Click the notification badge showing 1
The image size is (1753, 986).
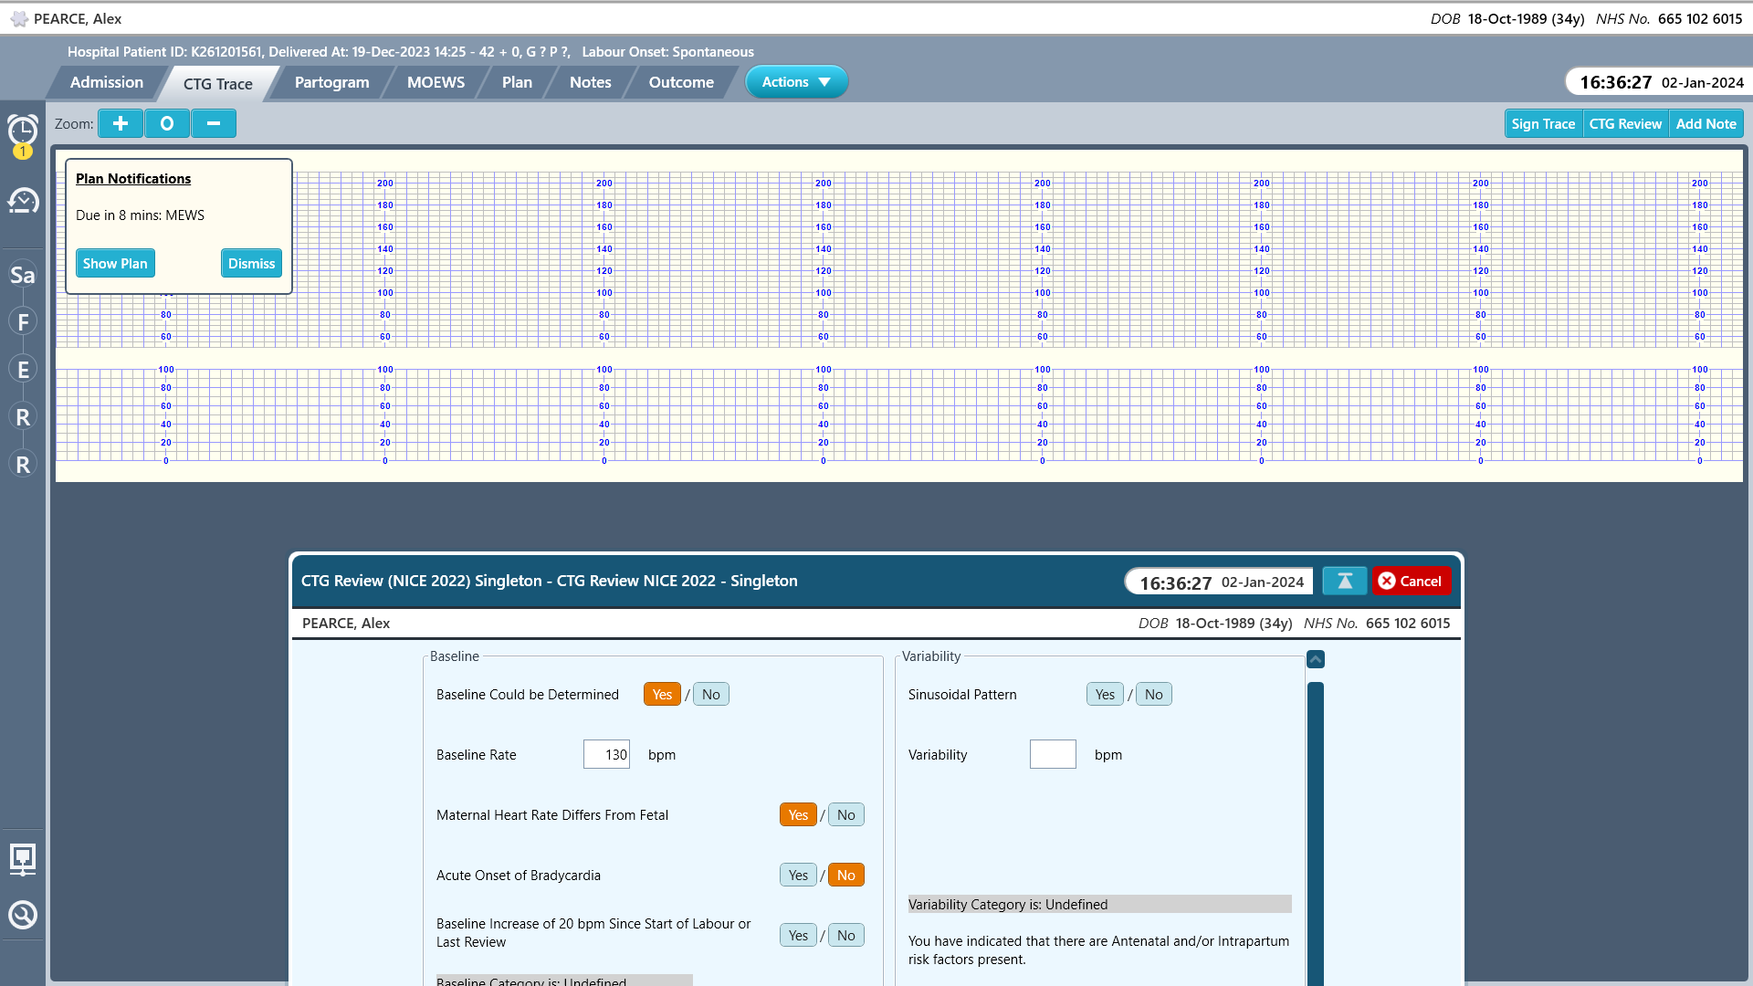tap(23, 152)
